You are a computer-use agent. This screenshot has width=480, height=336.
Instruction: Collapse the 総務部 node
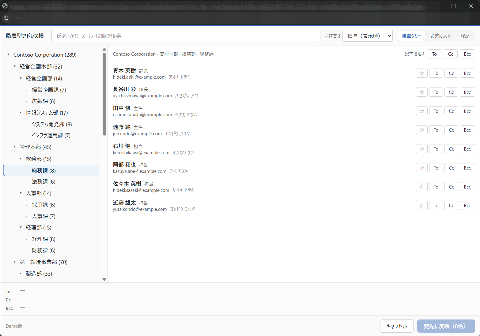click(x=21, y=159)
